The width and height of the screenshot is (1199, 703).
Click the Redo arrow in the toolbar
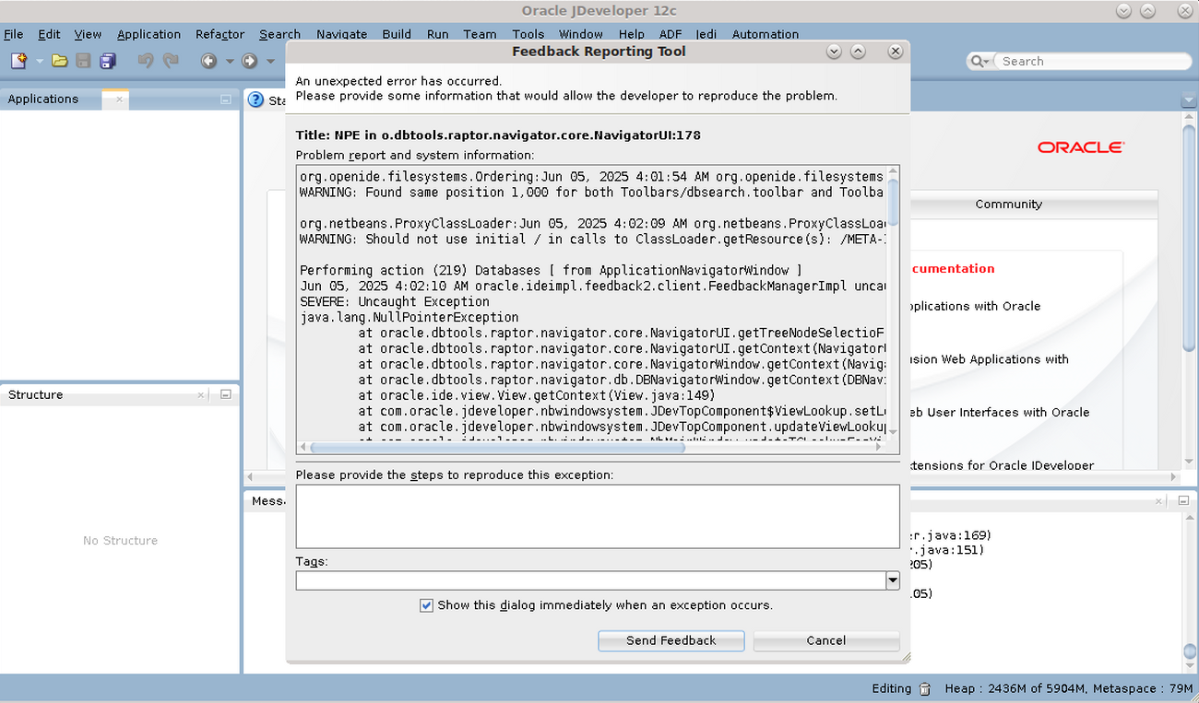[x=171, y=61]
